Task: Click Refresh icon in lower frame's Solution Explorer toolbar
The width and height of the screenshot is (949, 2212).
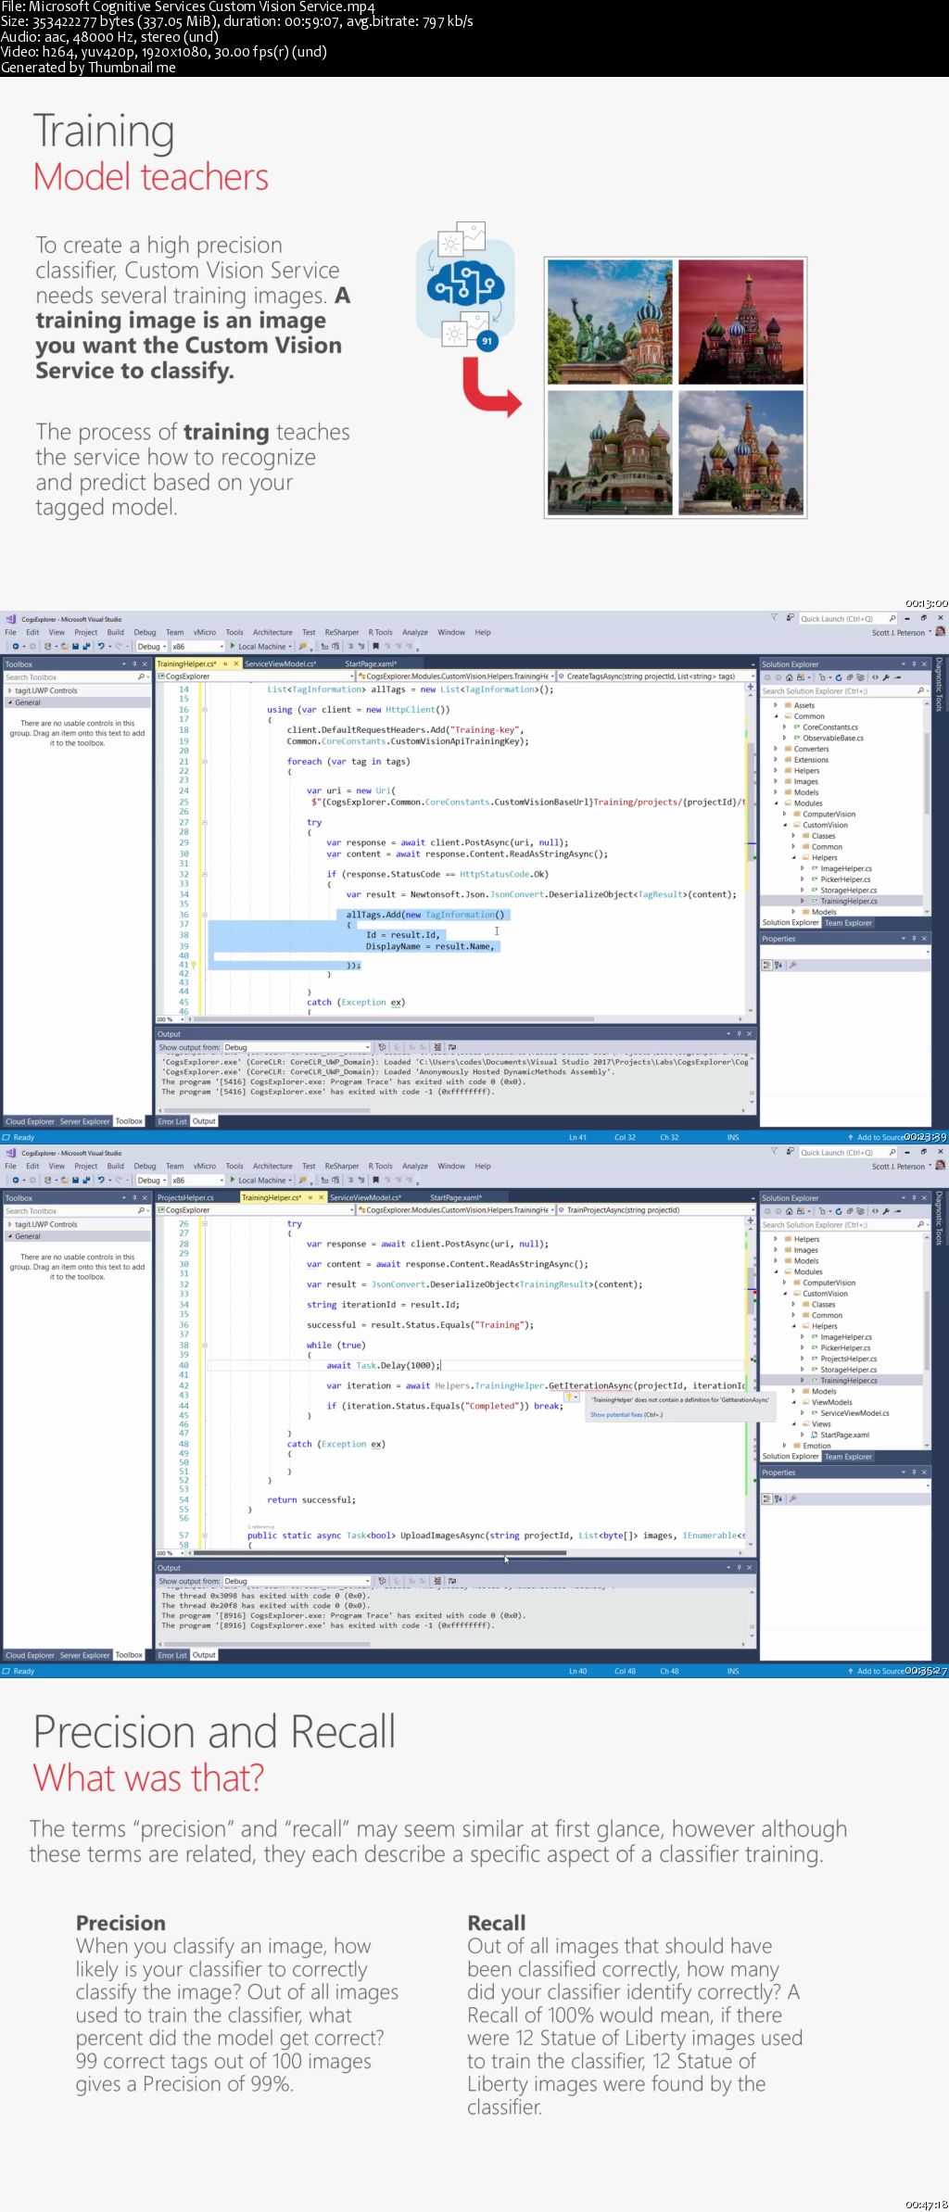Action: point(839,1211)
